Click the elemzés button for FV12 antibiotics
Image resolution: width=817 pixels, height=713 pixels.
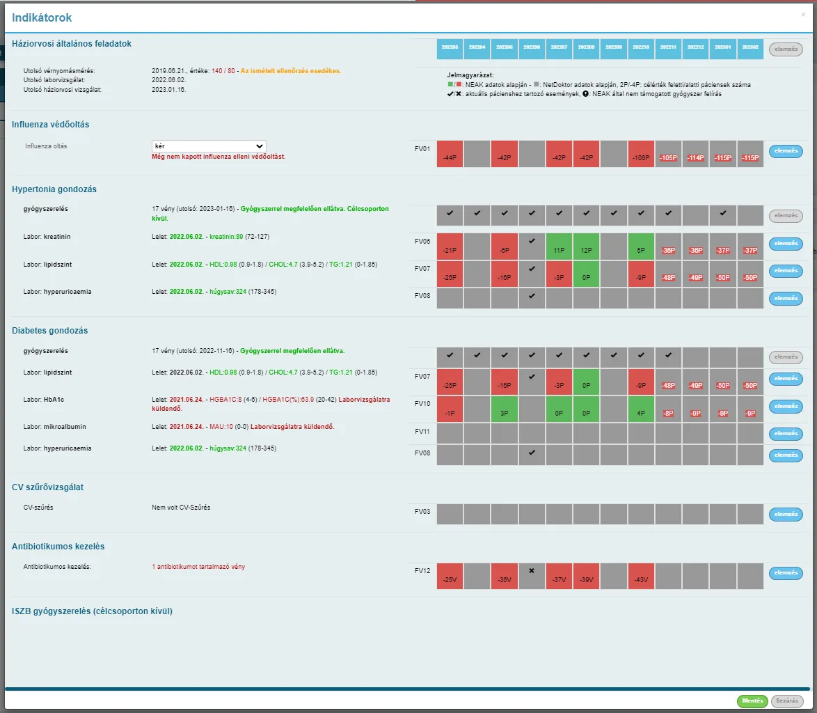(786, 573)
